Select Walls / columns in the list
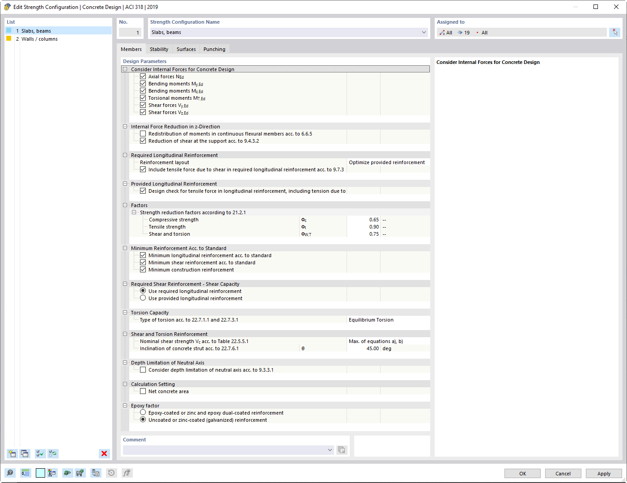The width and height of the screenshot is (627, 483). click(39, 39)
